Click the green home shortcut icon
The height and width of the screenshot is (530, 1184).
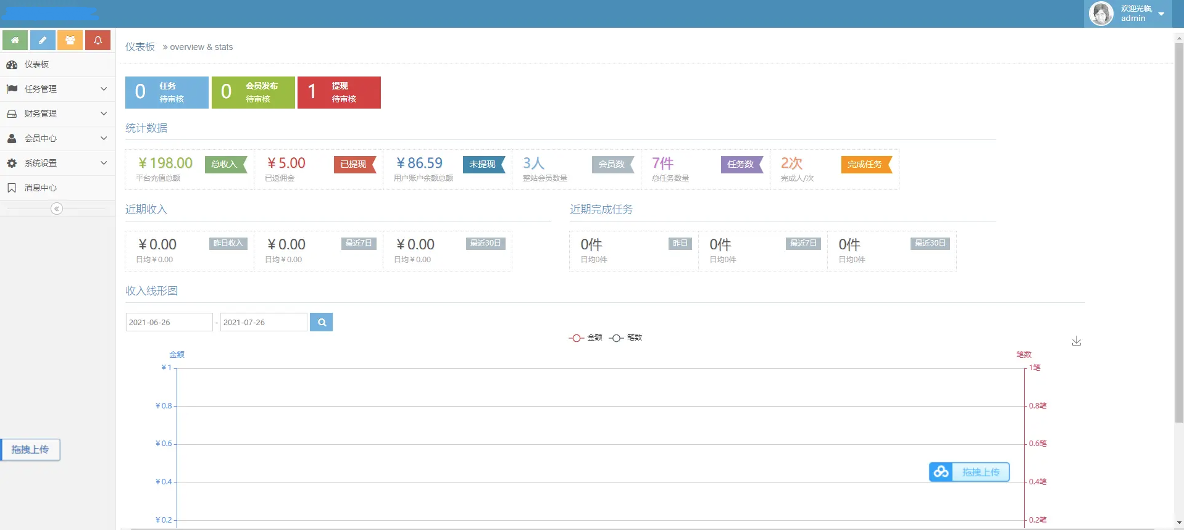(x=15, y=40)
